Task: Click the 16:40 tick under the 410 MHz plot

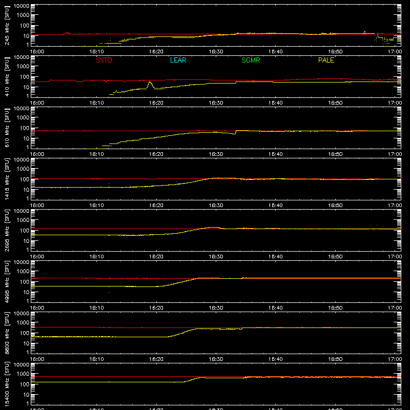Action: pyautogui.click(x=276, y=103)
